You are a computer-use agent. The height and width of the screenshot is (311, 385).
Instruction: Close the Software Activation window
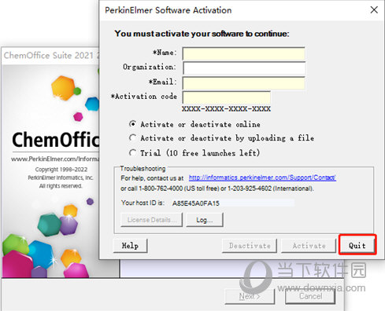(x=374, y=10)
